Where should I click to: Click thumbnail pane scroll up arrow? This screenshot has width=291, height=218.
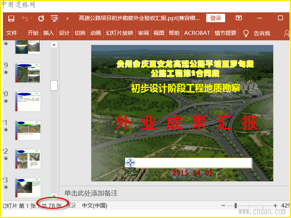pos(54,44)
